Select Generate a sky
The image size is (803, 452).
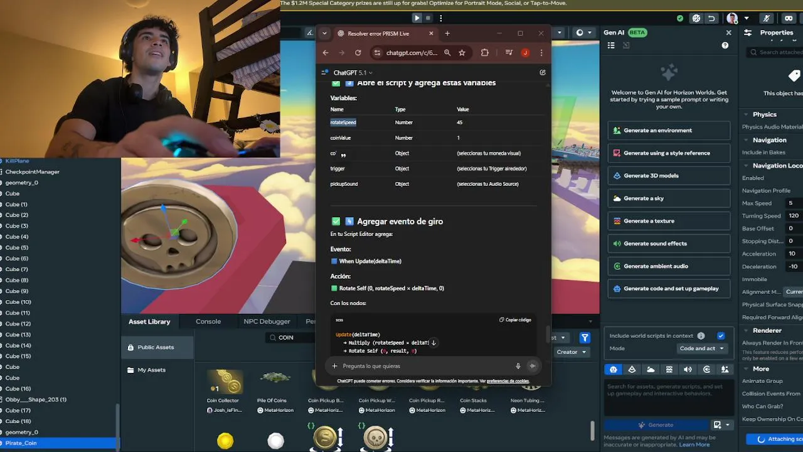(669, 198)
